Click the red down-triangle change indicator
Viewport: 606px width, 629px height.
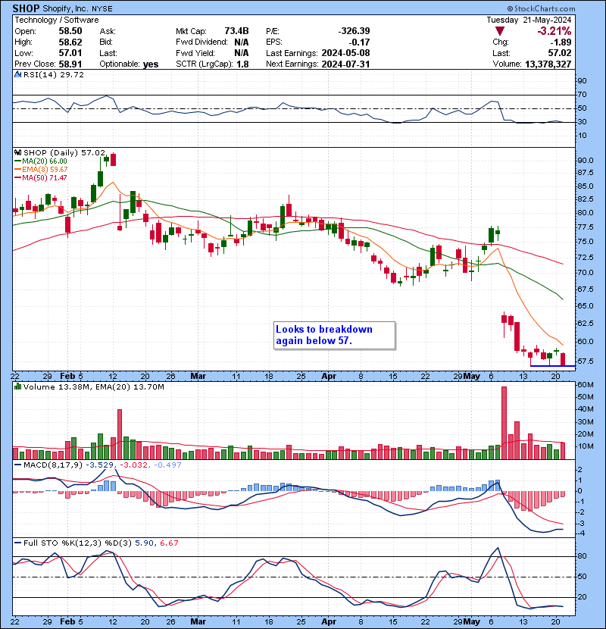tap(499, 31)
